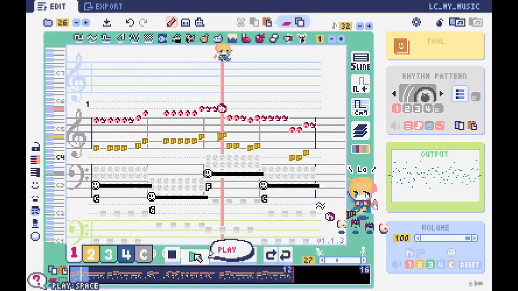The width and height of the screenshot is (518, 291).
Task: Select the stamp tool
Action: tap(199, 23)
